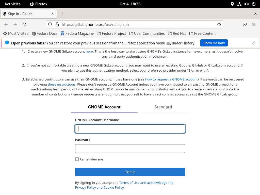Open the Oct 4 18:36 clock menu
The image size is (260, 195).
tap(130, 4)
